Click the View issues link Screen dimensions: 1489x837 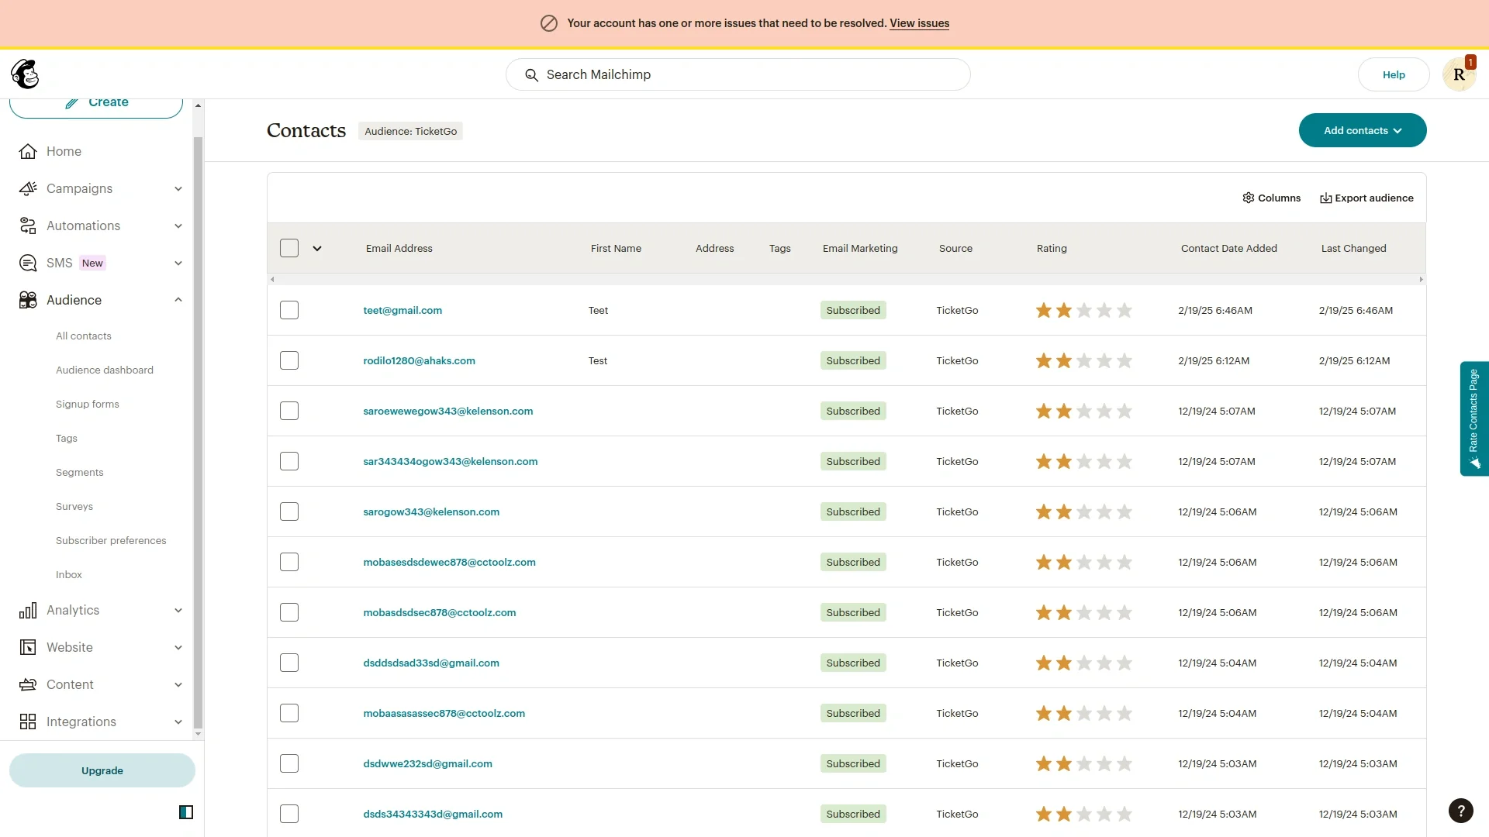(x=919, y=23)
